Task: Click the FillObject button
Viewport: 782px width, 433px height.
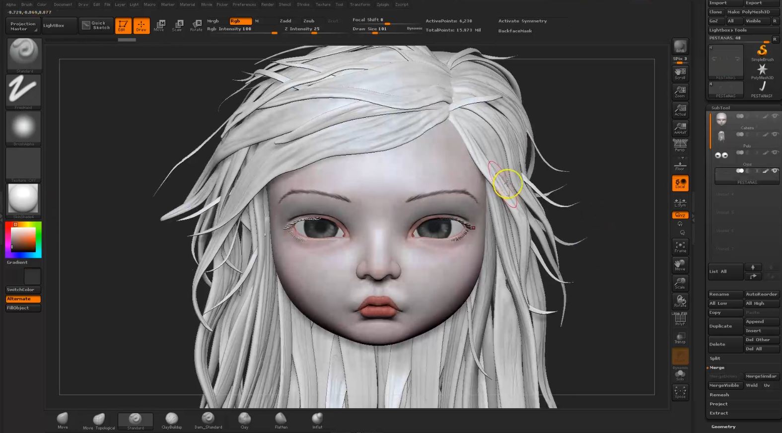Action: (x=23, y=308)
